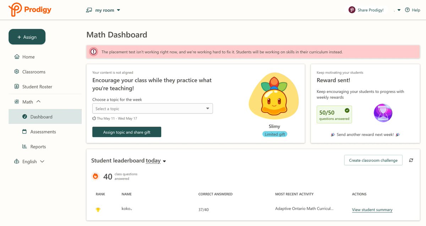The image size is (426, 226).
Task: Click the Dashboard gauge icon
Action: tap(24, 117)
